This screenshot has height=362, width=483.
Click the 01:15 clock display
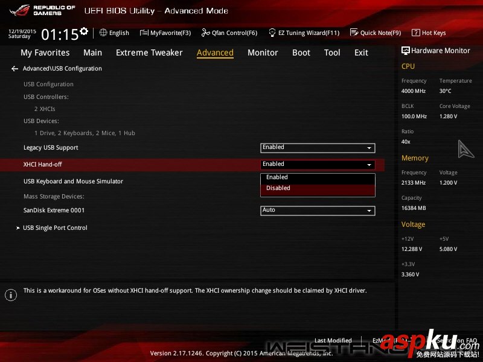pos(60,34)
